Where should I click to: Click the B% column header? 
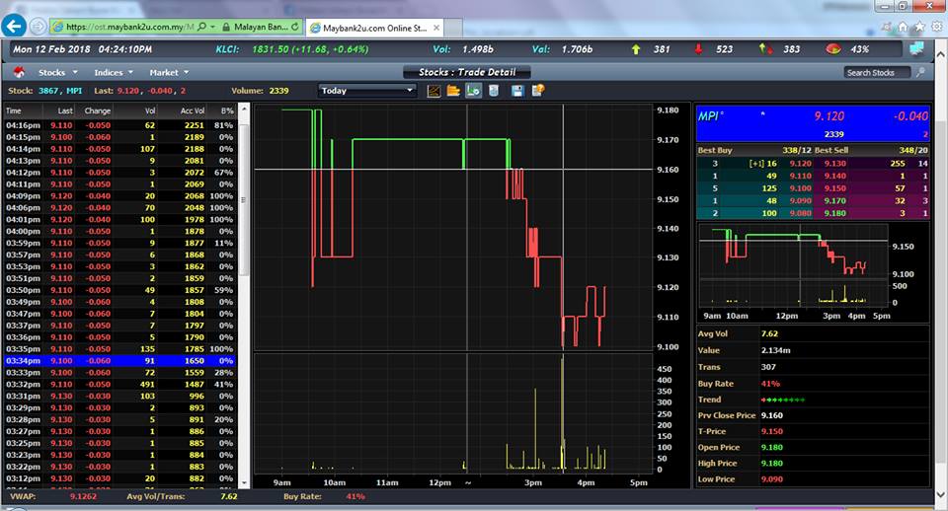[x=226, y=110]
